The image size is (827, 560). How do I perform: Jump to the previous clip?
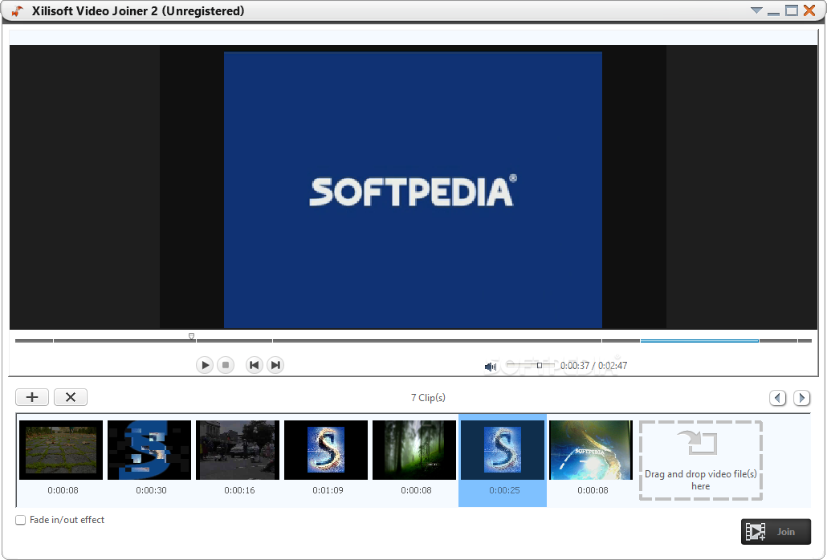255,365
